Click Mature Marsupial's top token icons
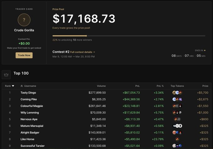 point(177,126)
